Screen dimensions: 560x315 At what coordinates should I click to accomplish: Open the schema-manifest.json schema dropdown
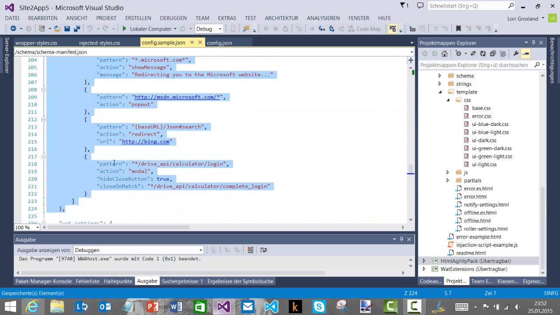(x=411, y=52)
